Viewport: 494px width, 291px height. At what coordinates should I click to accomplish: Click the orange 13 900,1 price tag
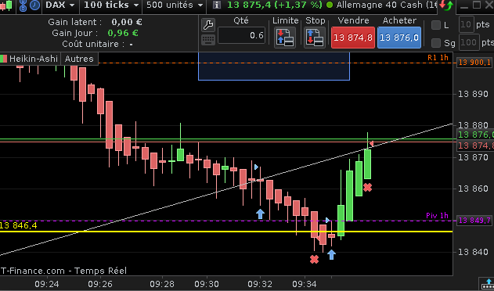(474, 63)
